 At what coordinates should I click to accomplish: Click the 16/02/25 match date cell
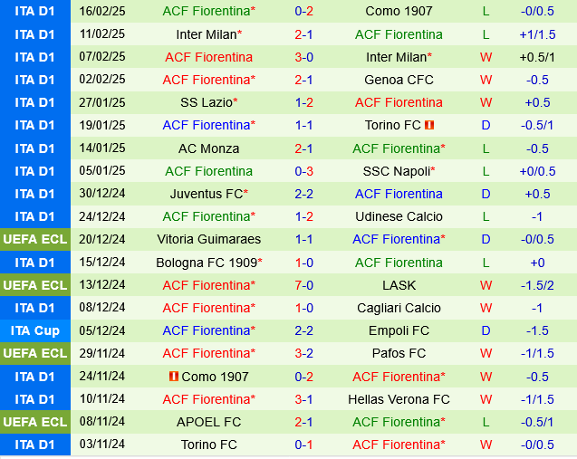click(102, 12)
